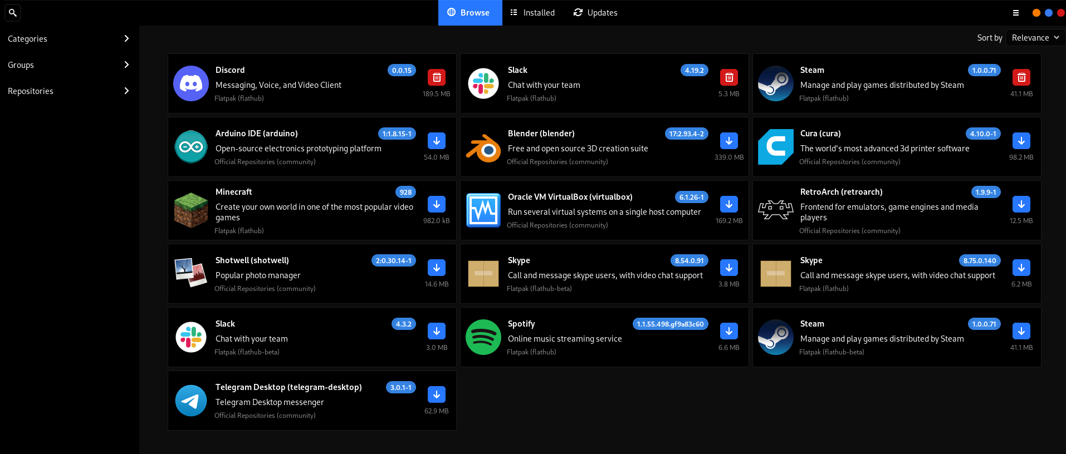Expand the Repositories sidebar section

click(69, 91)
